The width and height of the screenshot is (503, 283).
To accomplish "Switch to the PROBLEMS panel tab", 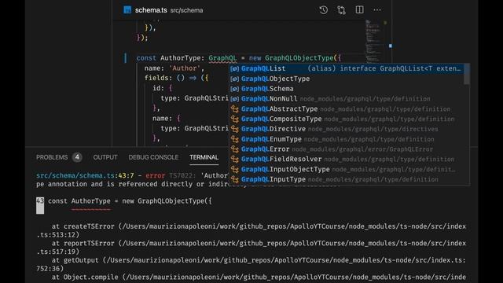I will (x=52, y=157).
